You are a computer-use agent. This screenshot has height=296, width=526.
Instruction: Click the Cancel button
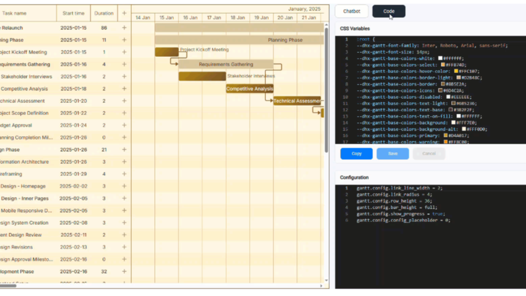429,153
